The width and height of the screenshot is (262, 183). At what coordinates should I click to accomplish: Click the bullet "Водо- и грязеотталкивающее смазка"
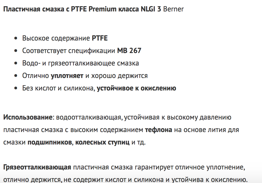click(81, 63)
